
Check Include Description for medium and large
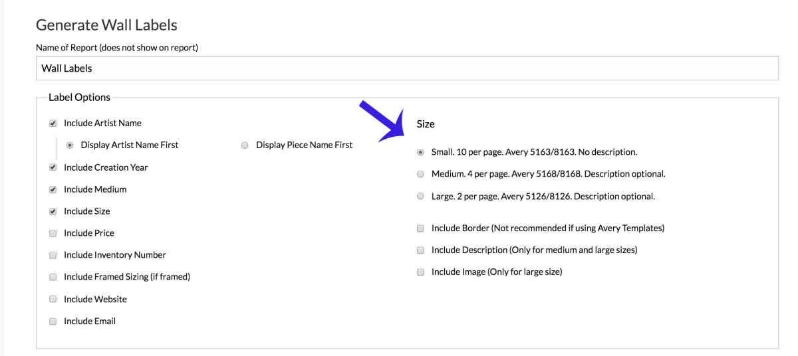pos(420,250)
